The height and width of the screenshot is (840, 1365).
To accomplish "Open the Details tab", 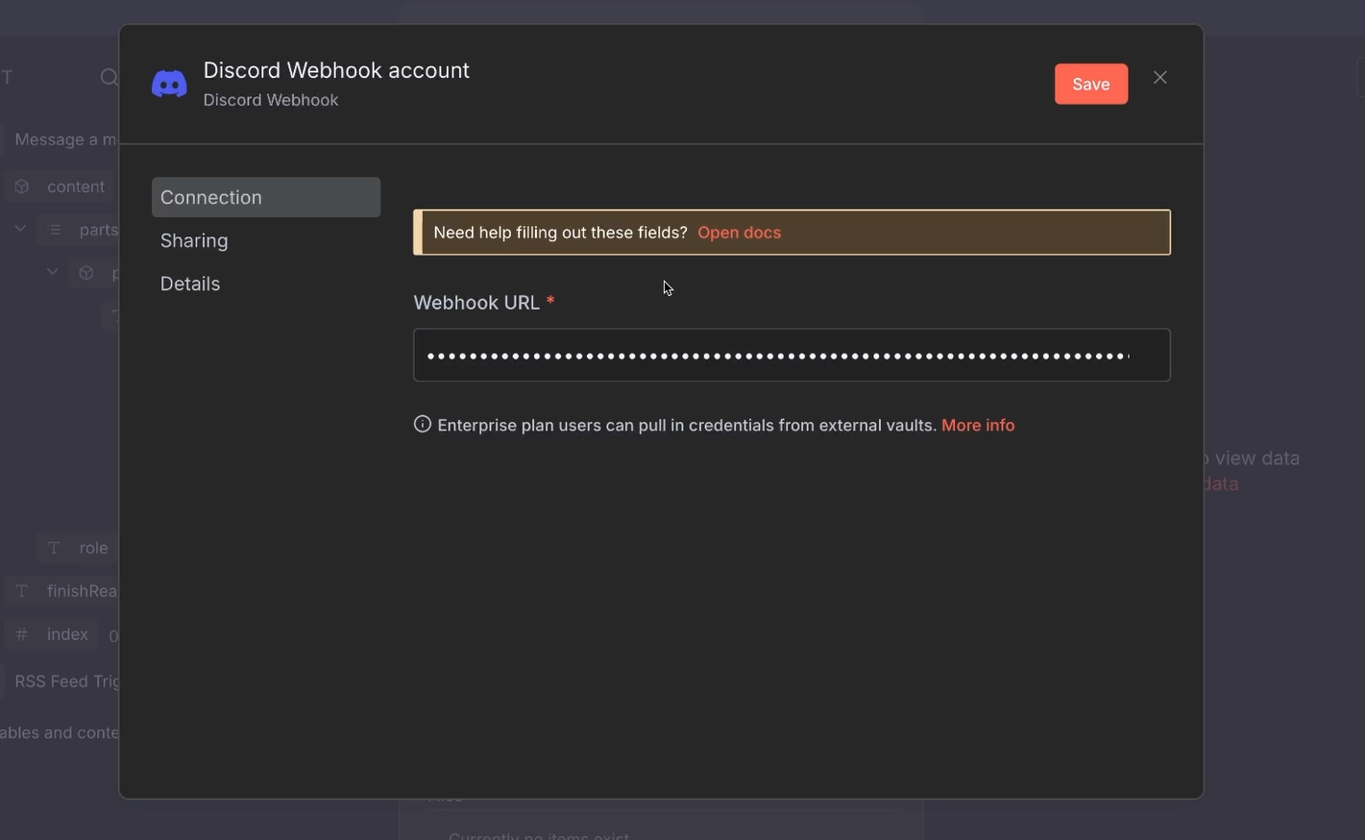I will click(189, 283).
